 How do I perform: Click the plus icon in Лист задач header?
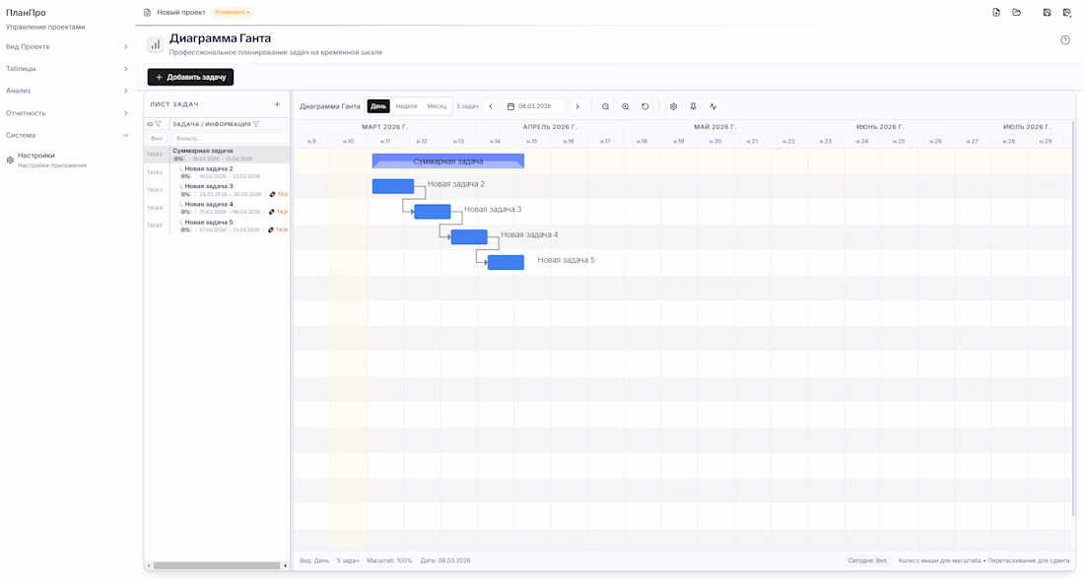[x=277, y=104]
